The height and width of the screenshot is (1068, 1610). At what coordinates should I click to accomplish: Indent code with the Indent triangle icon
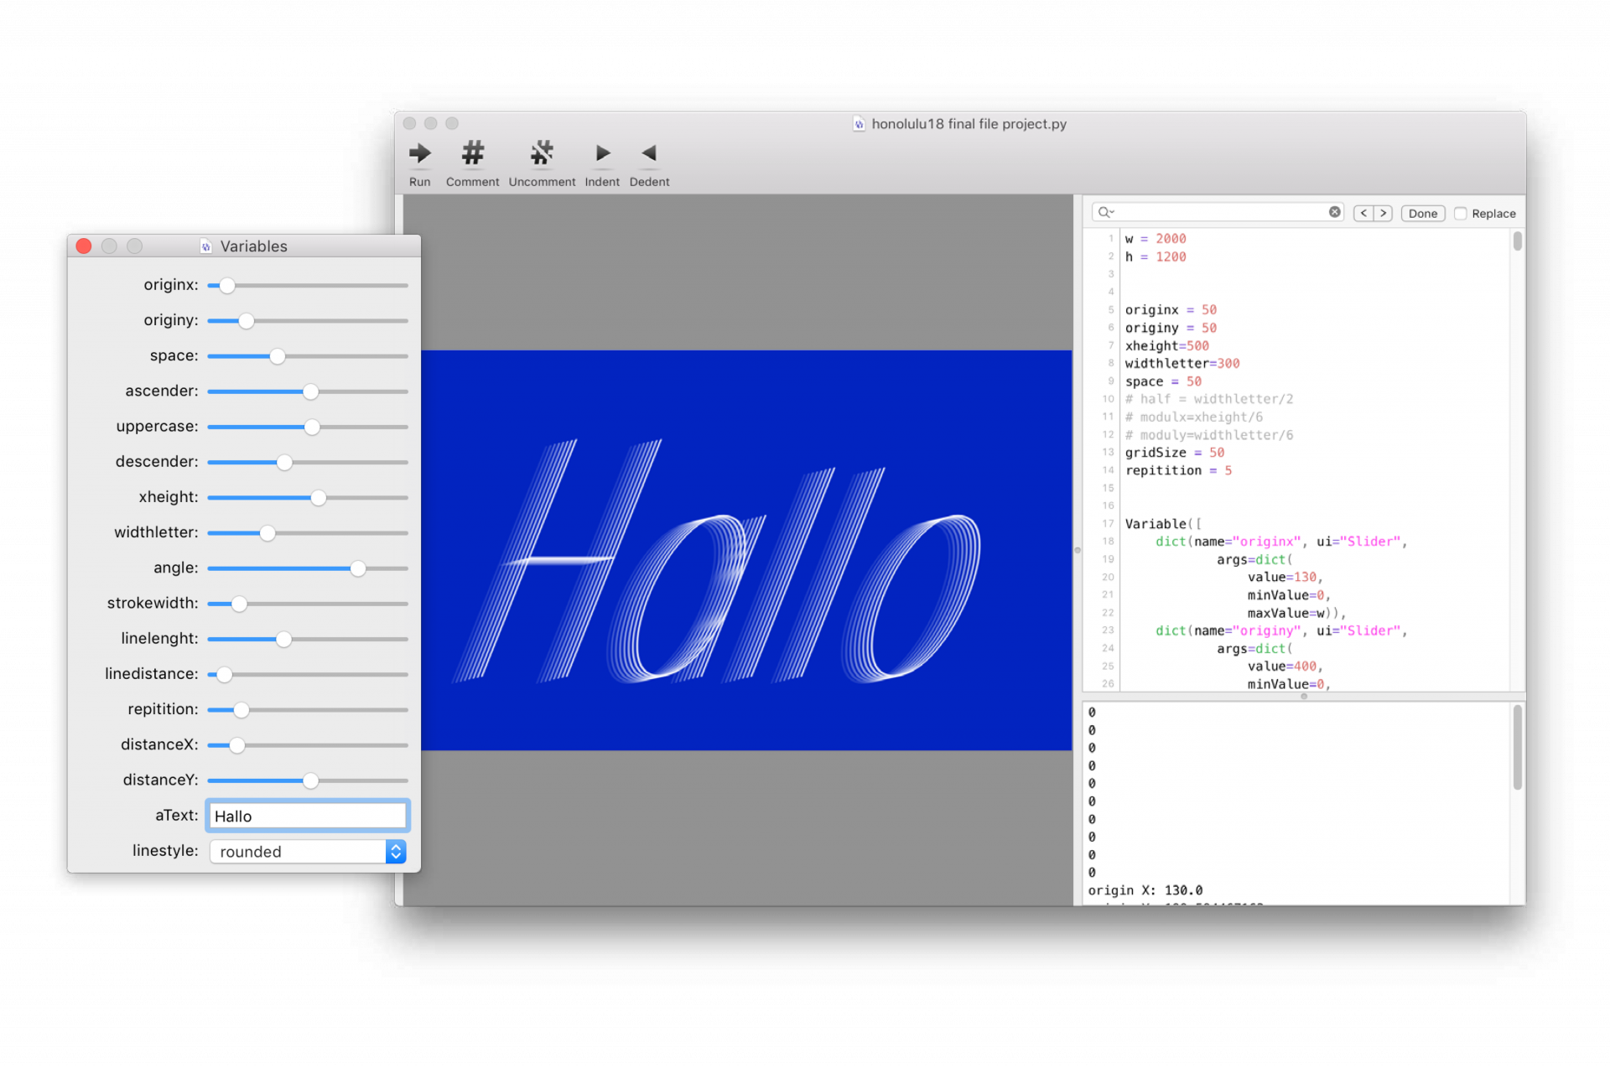click(x=603, y=154)
